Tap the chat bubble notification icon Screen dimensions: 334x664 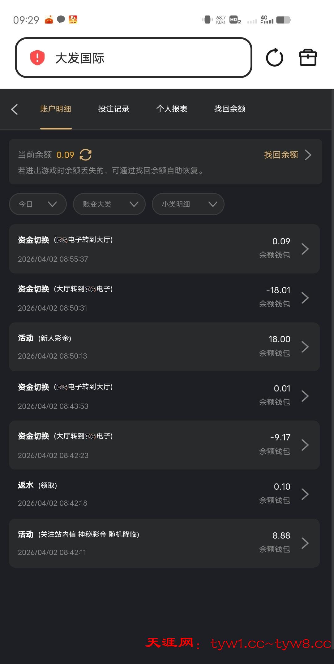coord(61,20)
